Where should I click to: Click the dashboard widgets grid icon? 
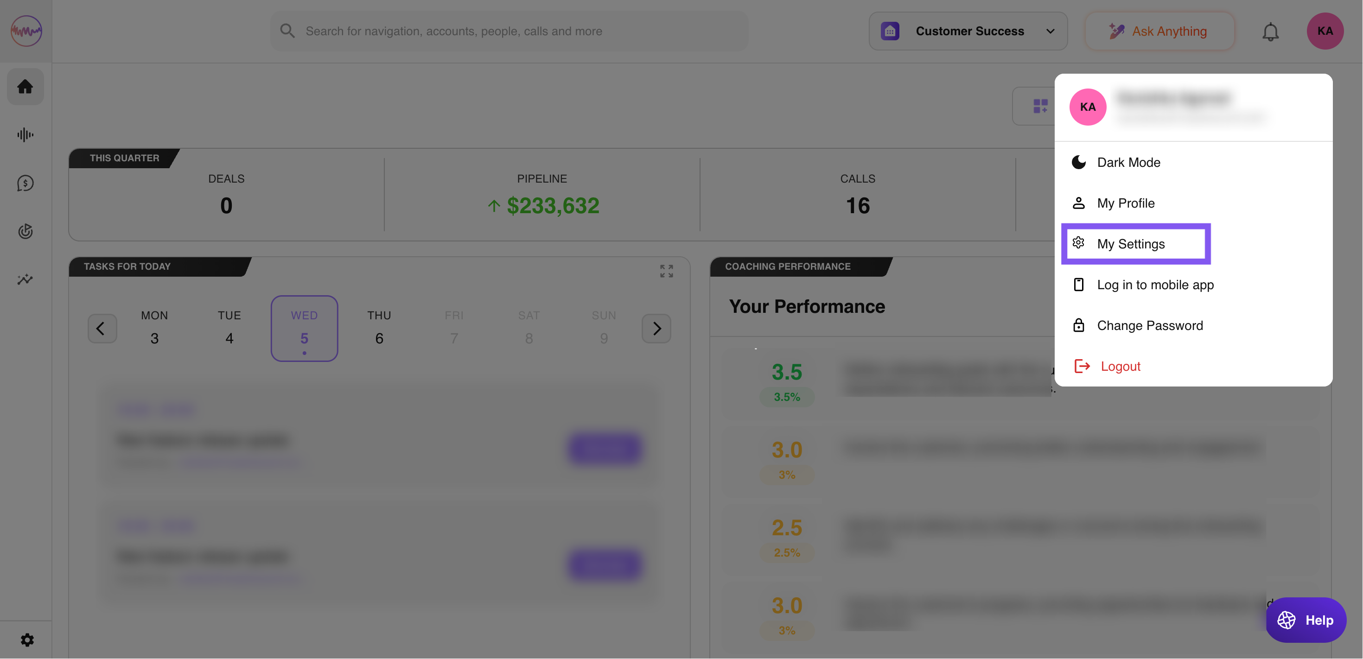(1040, 106)
